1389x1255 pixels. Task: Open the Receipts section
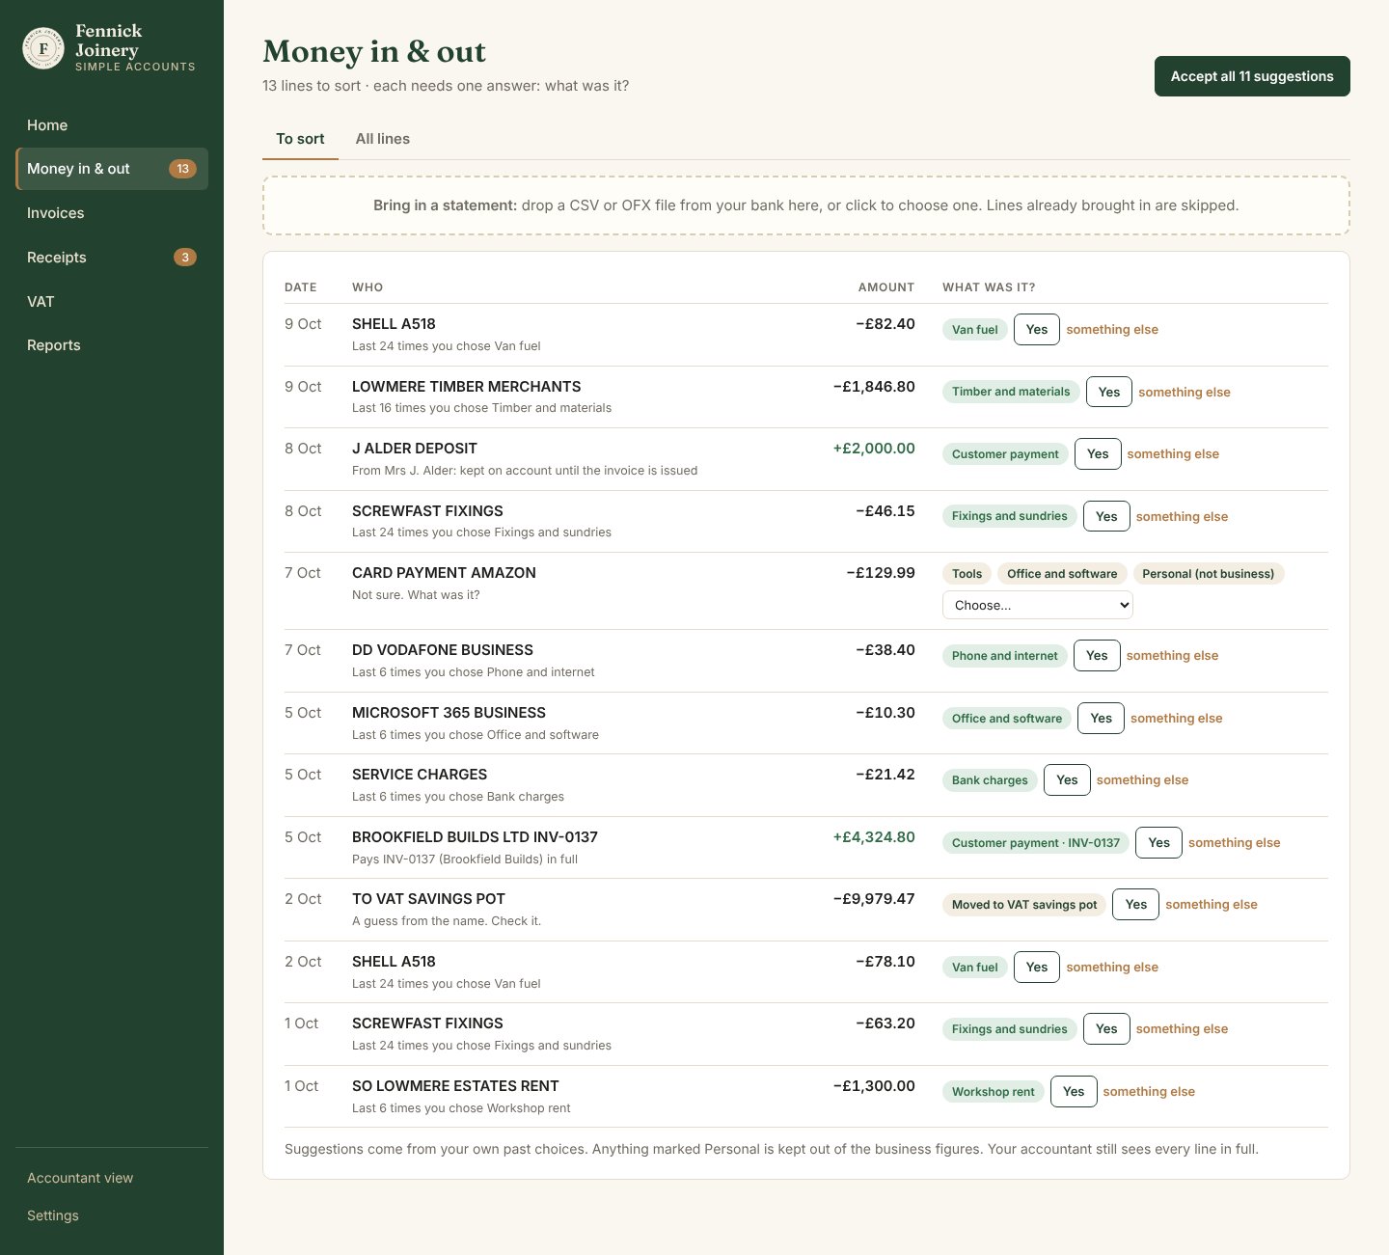tap(112, 258)
